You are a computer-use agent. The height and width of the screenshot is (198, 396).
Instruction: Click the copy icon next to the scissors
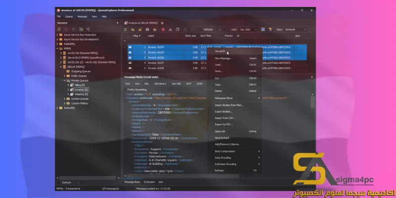pyautogui.click(x=178, y=30)
